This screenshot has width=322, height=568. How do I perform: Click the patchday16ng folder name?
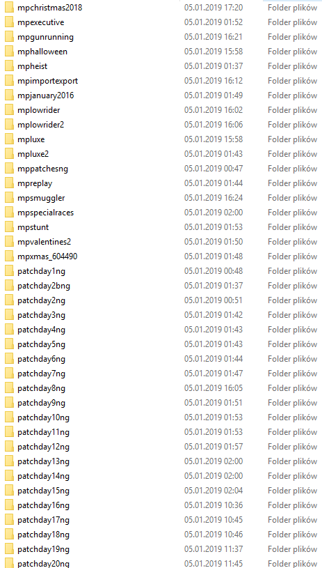[x=43, y=505]
